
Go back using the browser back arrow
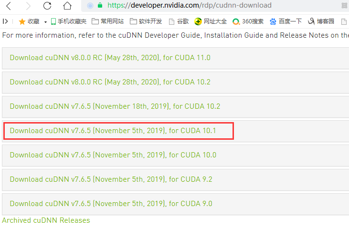coord(9,6)
